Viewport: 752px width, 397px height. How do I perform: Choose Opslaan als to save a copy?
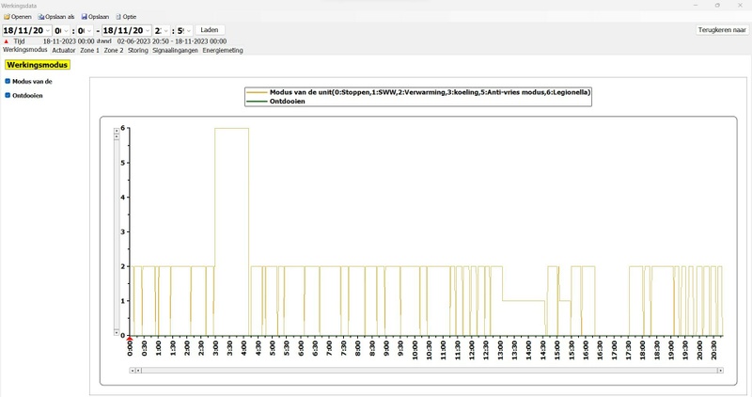(x=56, y=17)
